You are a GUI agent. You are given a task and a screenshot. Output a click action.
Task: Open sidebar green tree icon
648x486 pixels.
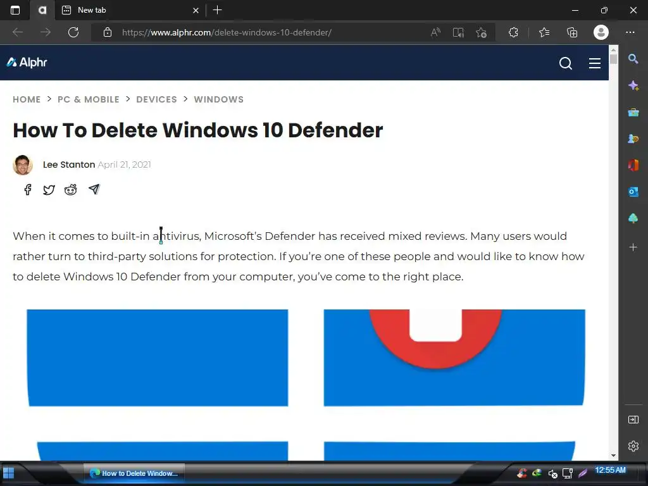click(x=633, y=218)
